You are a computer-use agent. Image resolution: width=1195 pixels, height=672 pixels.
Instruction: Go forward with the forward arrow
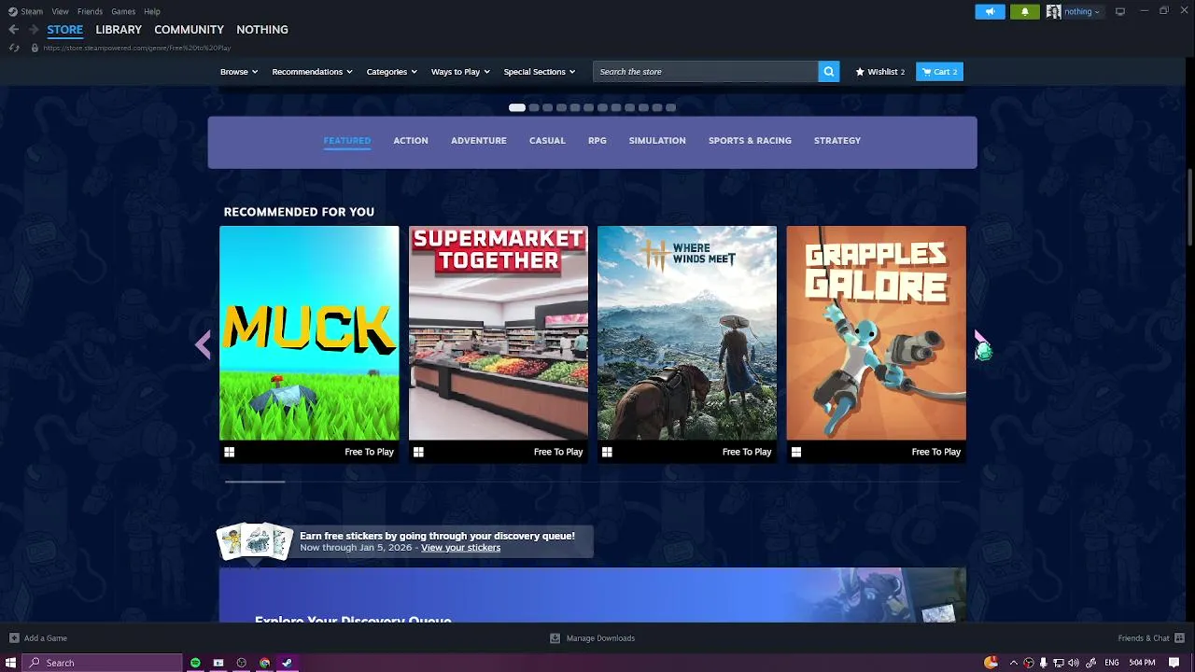34,30
